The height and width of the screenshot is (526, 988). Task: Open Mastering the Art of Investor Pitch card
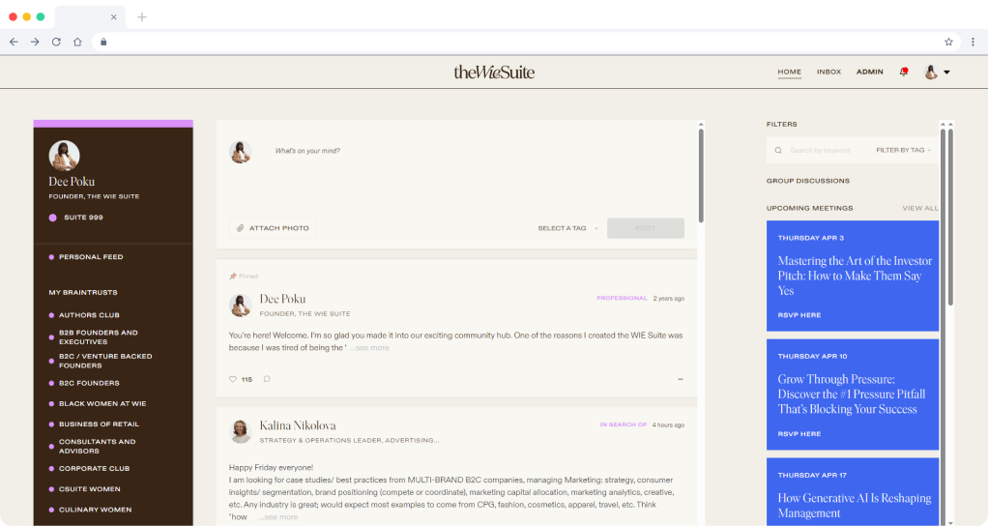point(853,276)
